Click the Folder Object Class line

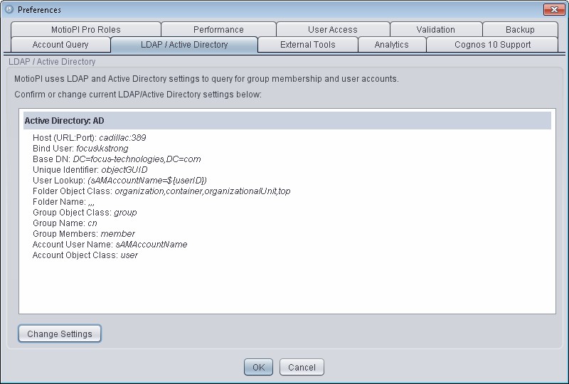pyautogui.click(x=161, y=191)
